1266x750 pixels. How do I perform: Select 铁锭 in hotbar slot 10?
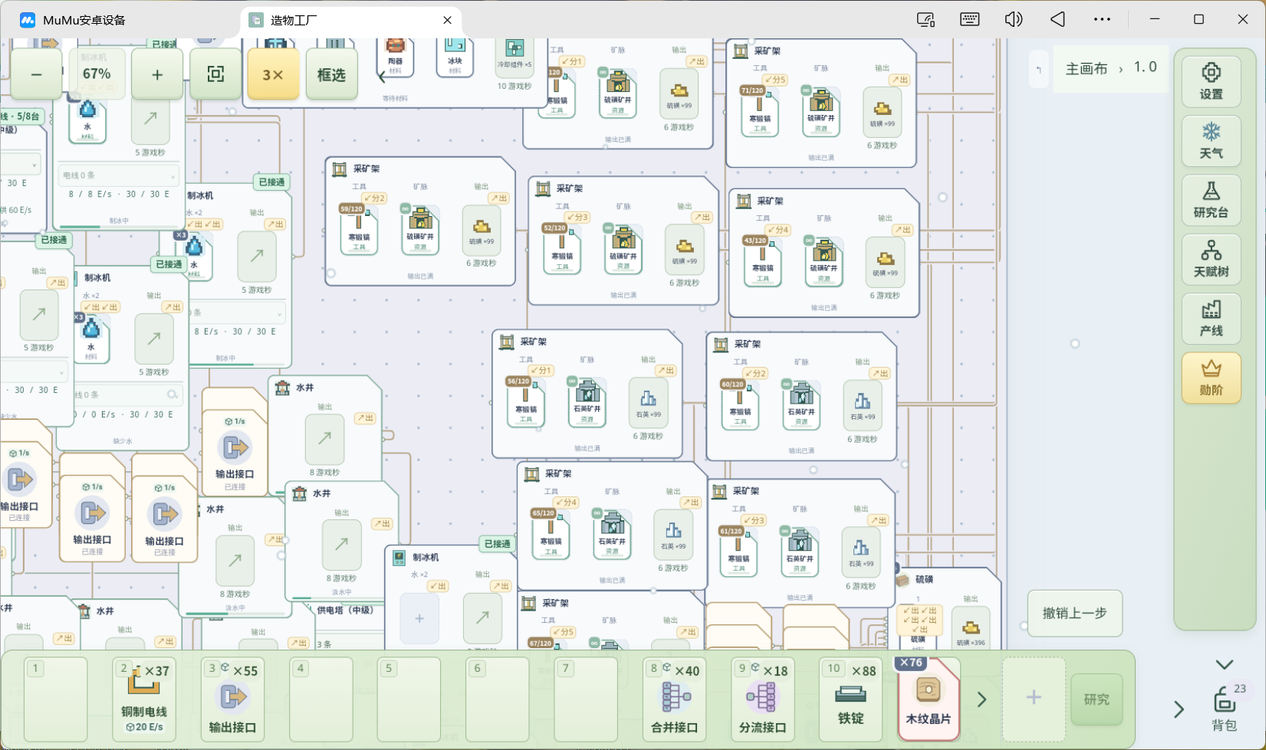click(850, 699)
